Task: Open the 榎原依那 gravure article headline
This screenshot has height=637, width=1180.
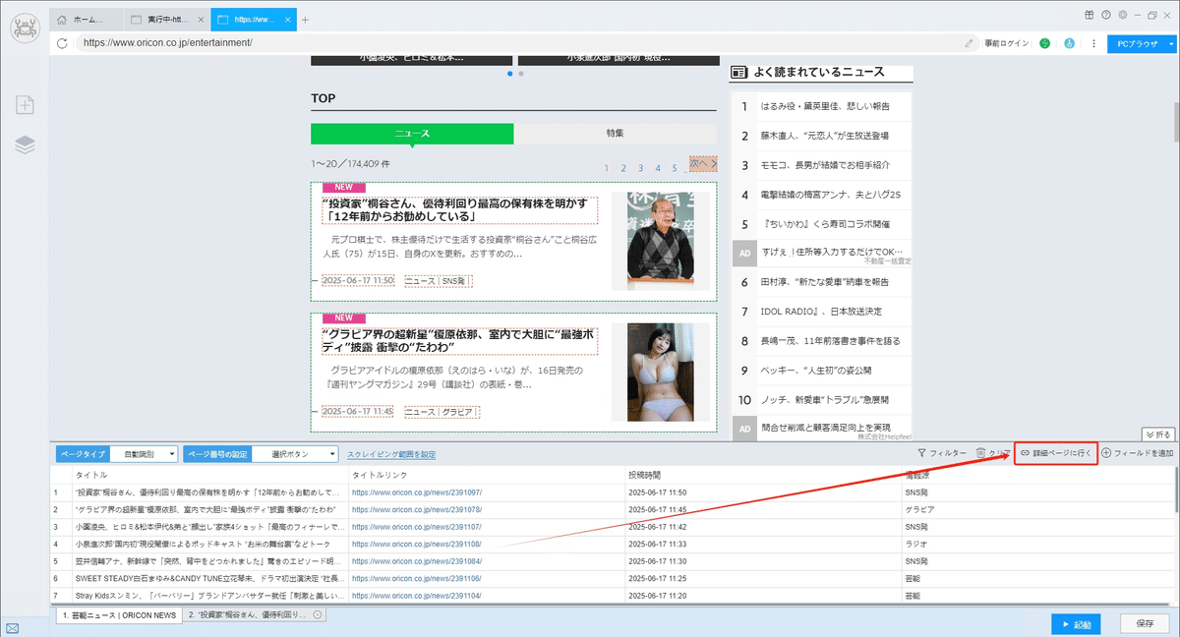Action: coord(459,341)
